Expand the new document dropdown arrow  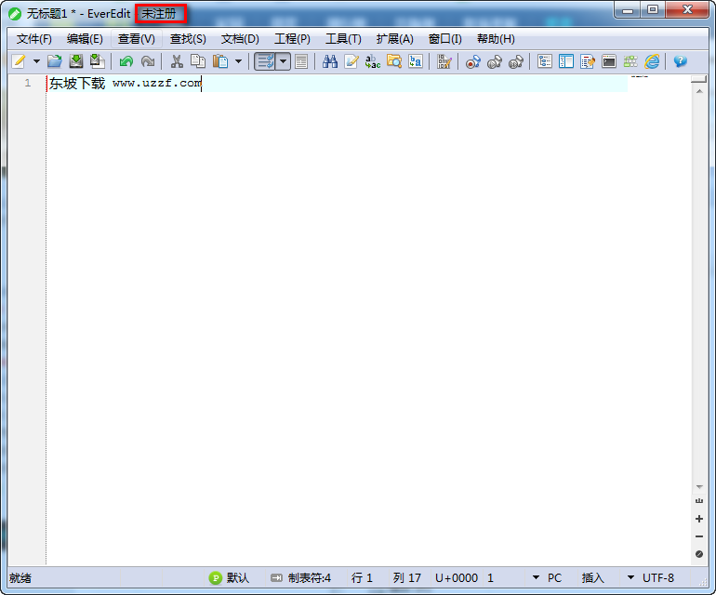[36, 61]
